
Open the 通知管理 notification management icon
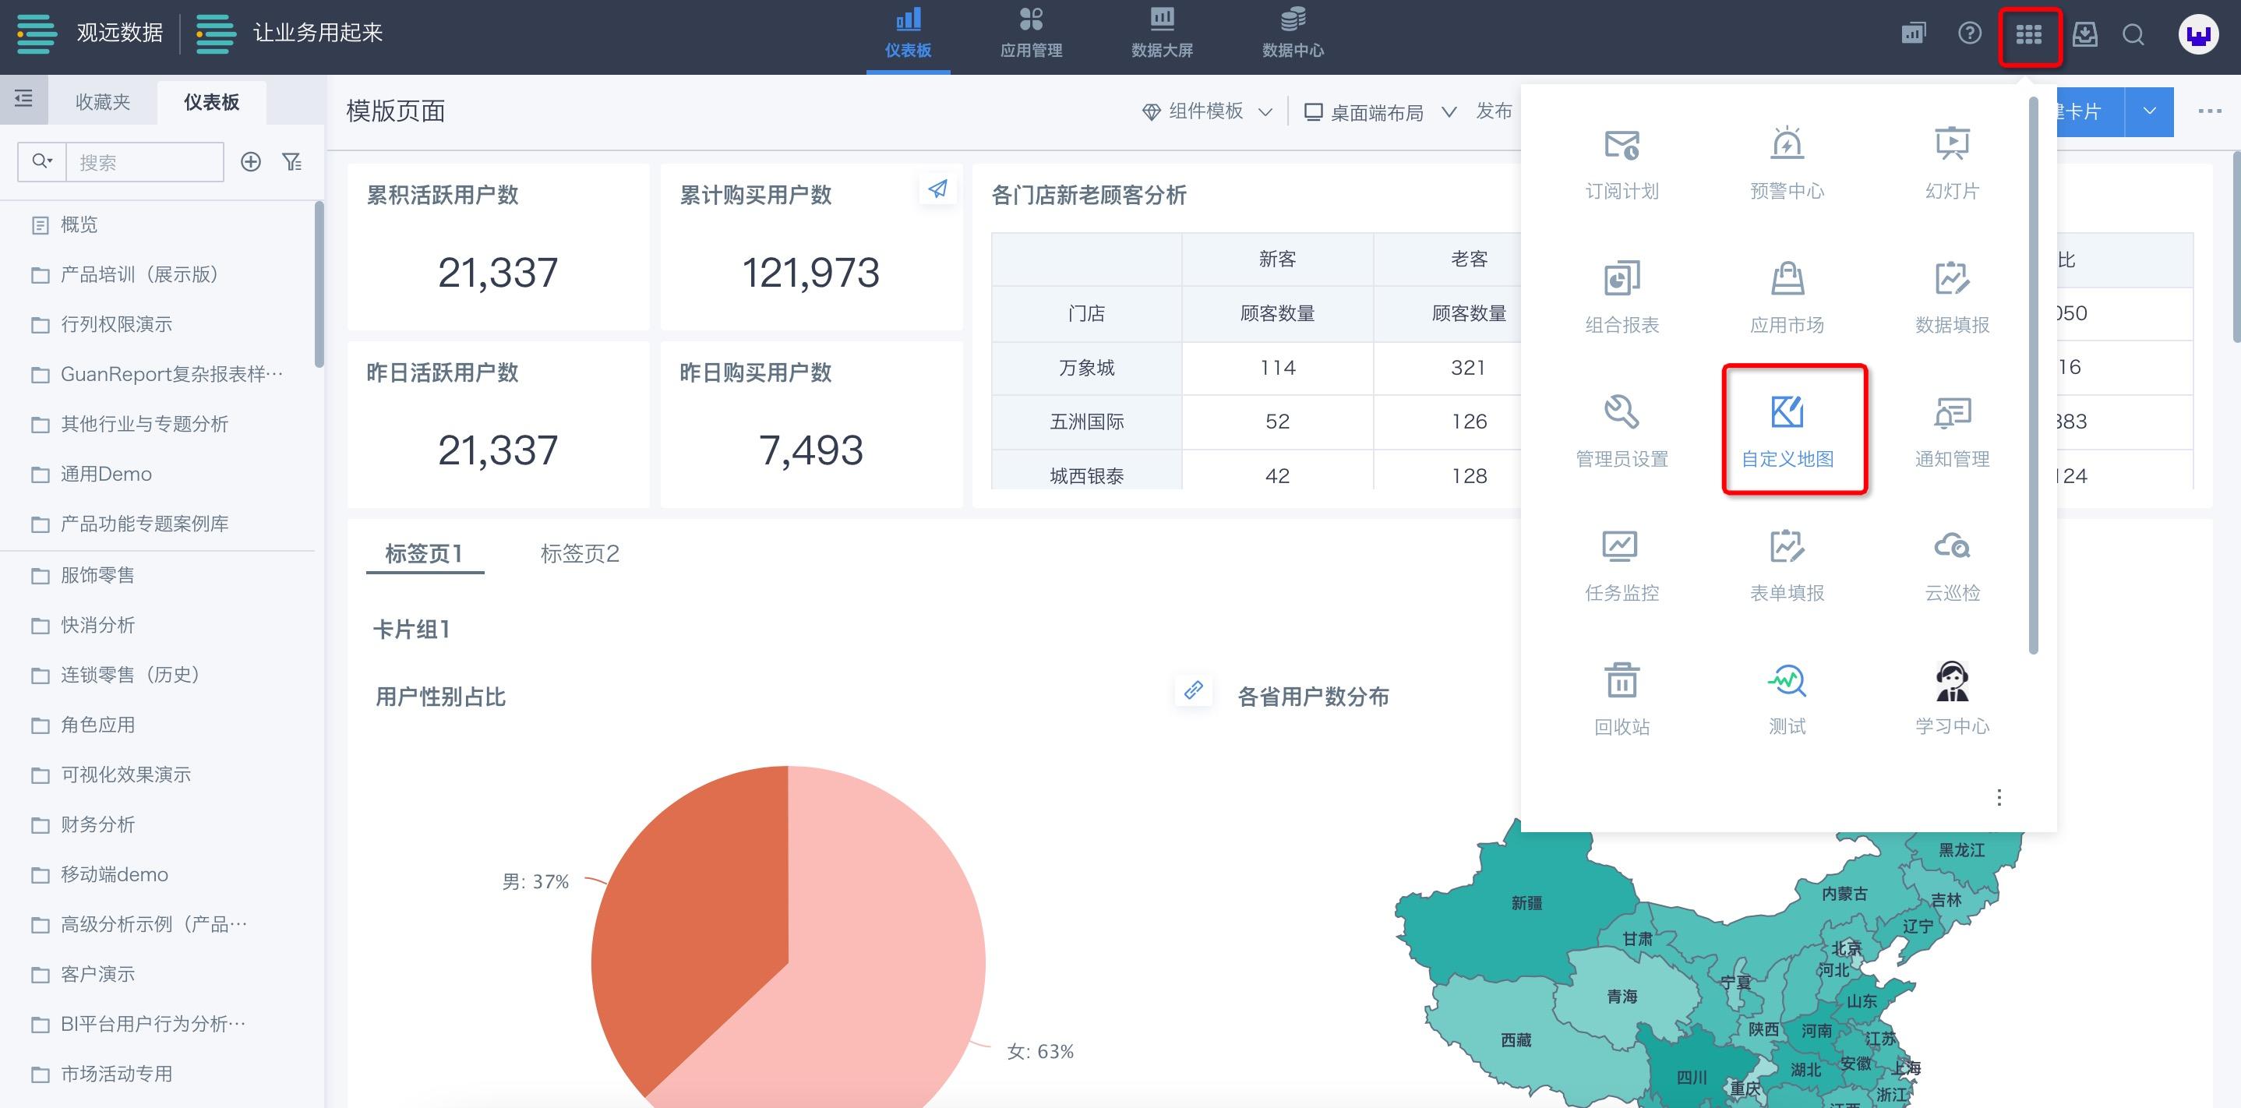point(1952,412)
